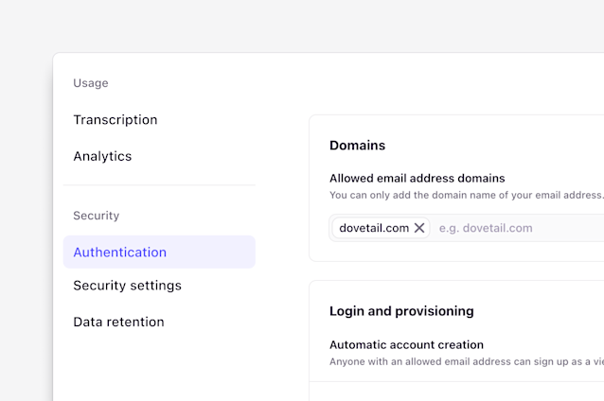Open Security settings page

pos(127,286)
